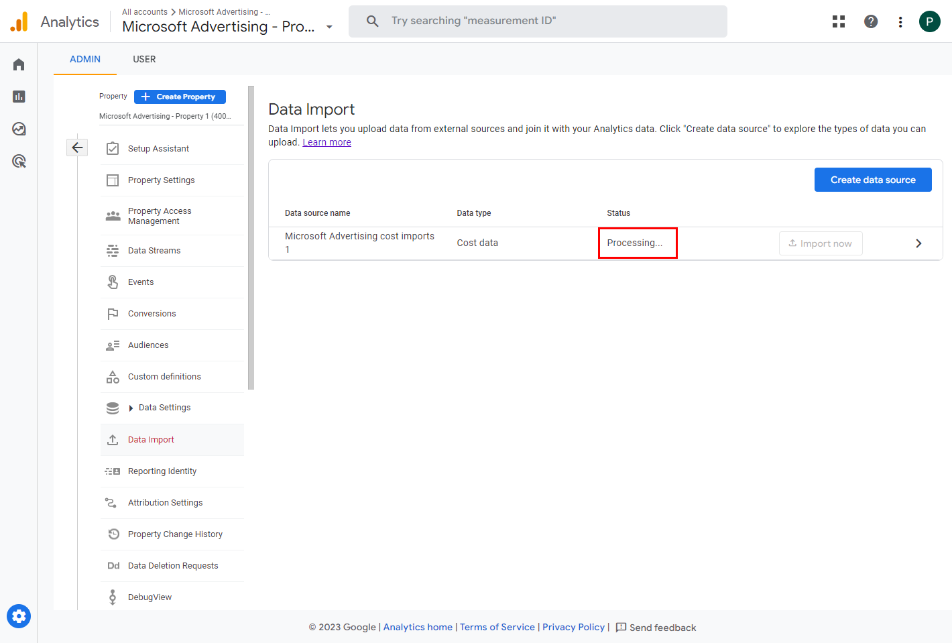Screen dimensions: 952x643
Task: Click the Create data source button
Action: 872,180
